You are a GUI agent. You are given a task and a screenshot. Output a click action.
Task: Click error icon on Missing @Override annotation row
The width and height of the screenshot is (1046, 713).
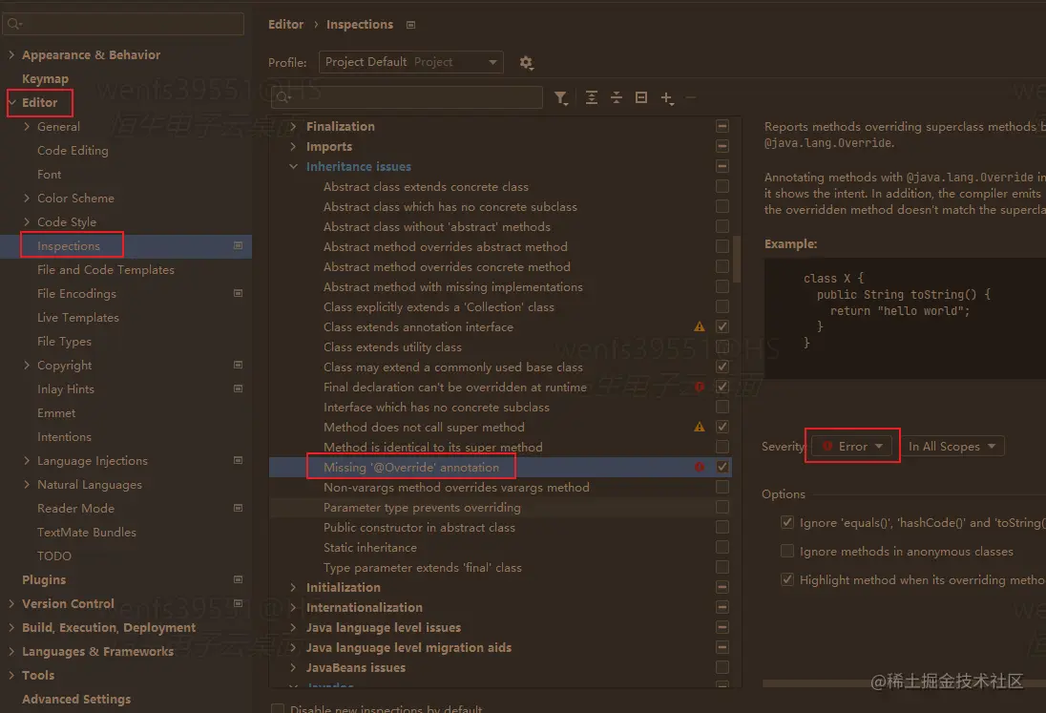pos(700,467)
